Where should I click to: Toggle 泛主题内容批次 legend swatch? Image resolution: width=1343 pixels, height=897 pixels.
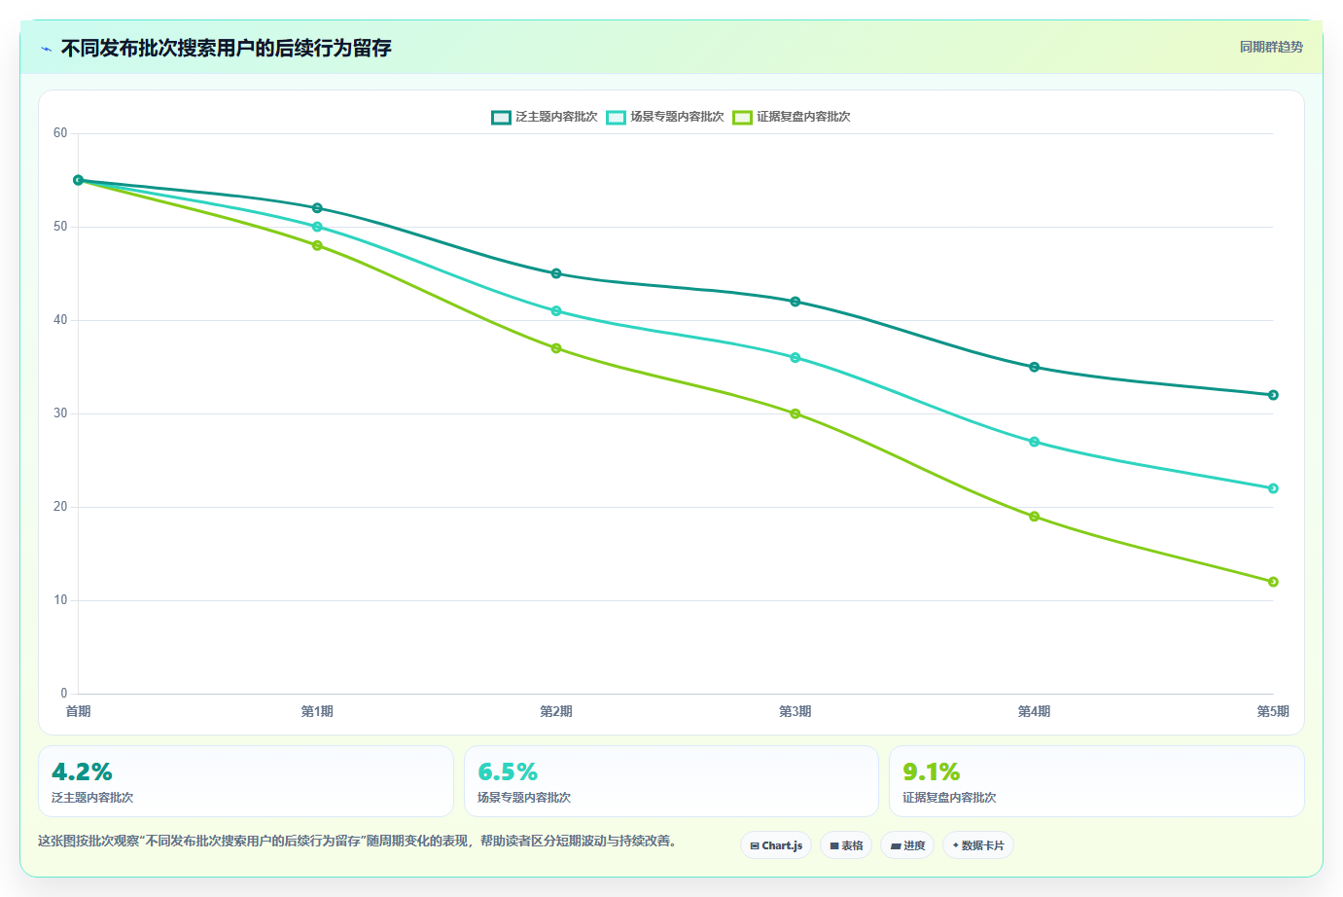tap(501, 117)
